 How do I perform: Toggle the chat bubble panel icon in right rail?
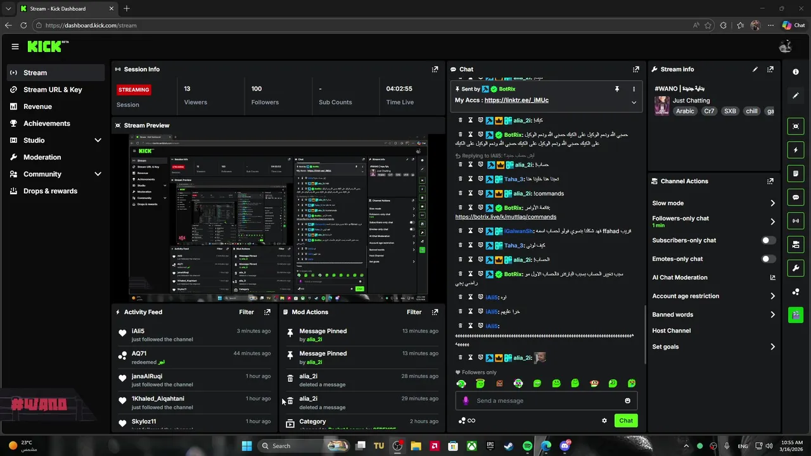coord(796,197)
